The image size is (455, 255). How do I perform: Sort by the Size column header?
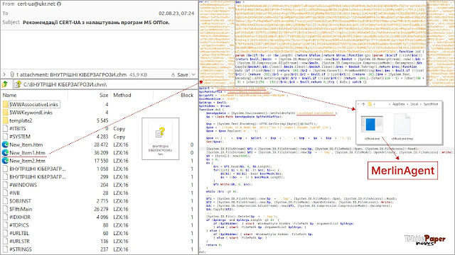(x=104, y=95)
